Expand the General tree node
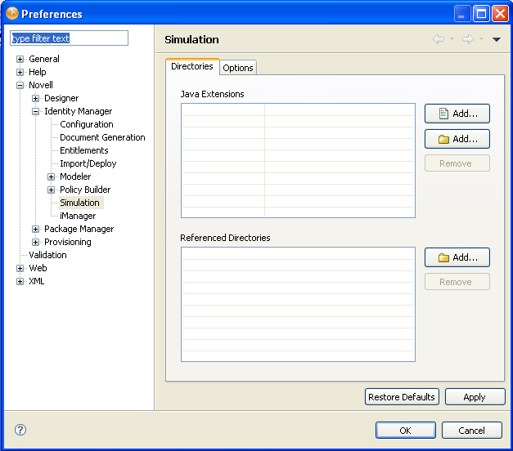The height and width of the screenshot is (451, 513). click(x=20, y=59)
